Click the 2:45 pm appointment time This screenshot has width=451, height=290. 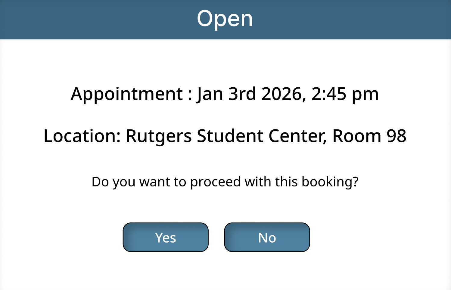(x=345, y=94)
